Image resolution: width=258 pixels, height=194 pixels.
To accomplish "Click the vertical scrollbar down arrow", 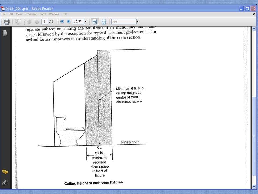I will click(254, 186).
